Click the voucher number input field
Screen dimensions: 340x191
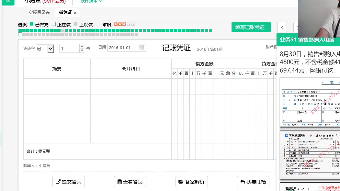coord(69,48)
